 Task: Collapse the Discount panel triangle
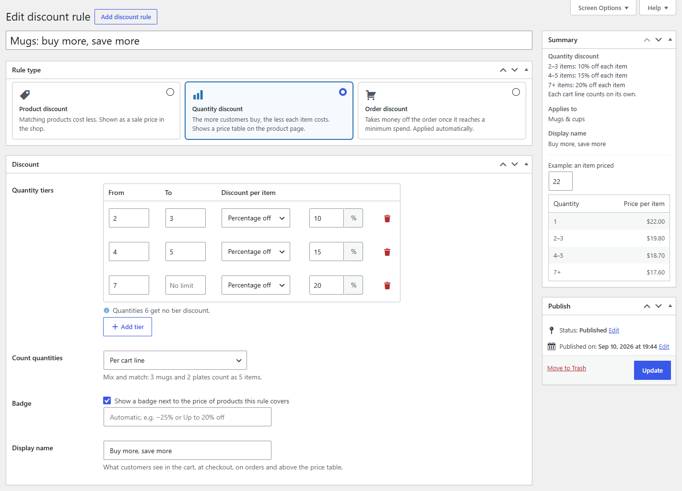pos(526,164)
